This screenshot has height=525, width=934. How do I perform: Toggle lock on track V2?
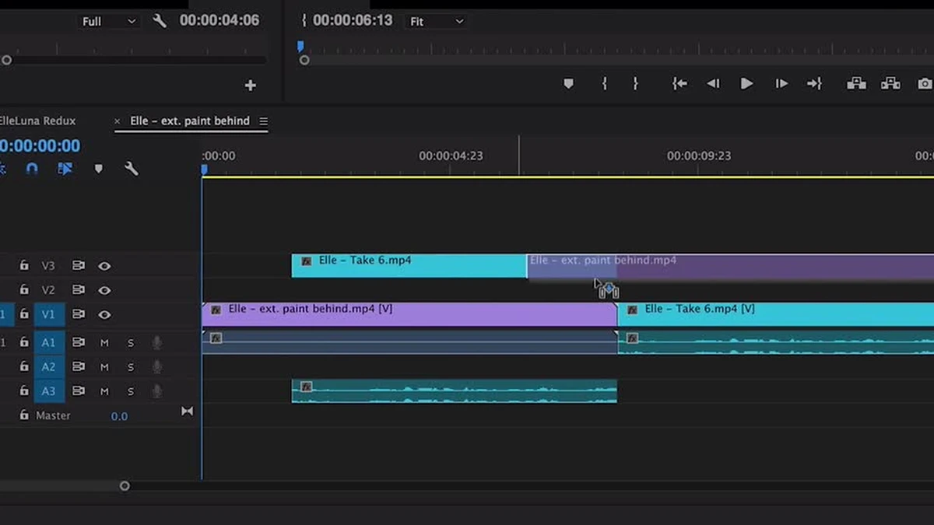(x=24, y=290)
